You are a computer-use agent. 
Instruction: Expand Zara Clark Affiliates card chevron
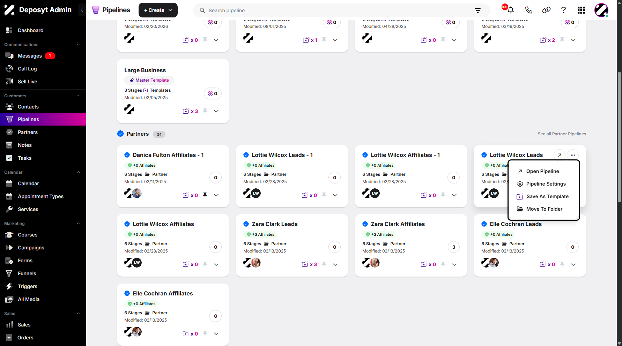click(454, 264)
